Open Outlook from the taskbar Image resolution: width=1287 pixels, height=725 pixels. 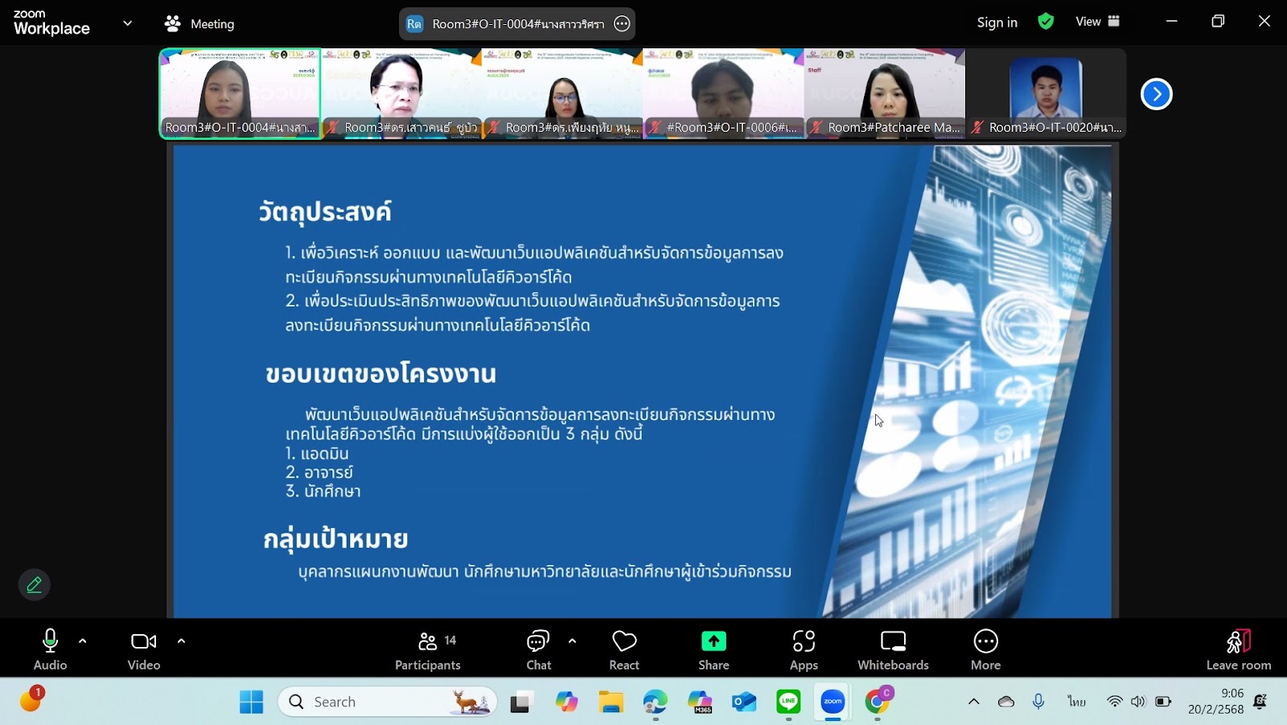[x=744, y=702]
